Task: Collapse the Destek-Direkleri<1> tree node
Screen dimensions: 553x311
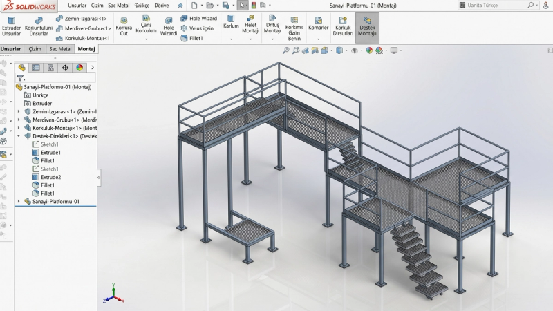Action: (19, 136)
